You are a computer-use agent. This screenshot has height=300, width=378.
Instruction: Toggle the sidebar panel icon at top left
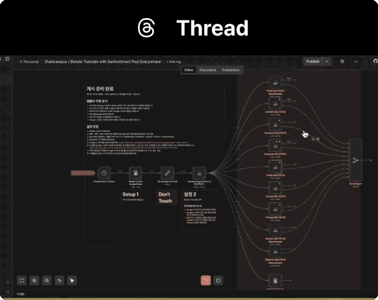click(7, 58)
